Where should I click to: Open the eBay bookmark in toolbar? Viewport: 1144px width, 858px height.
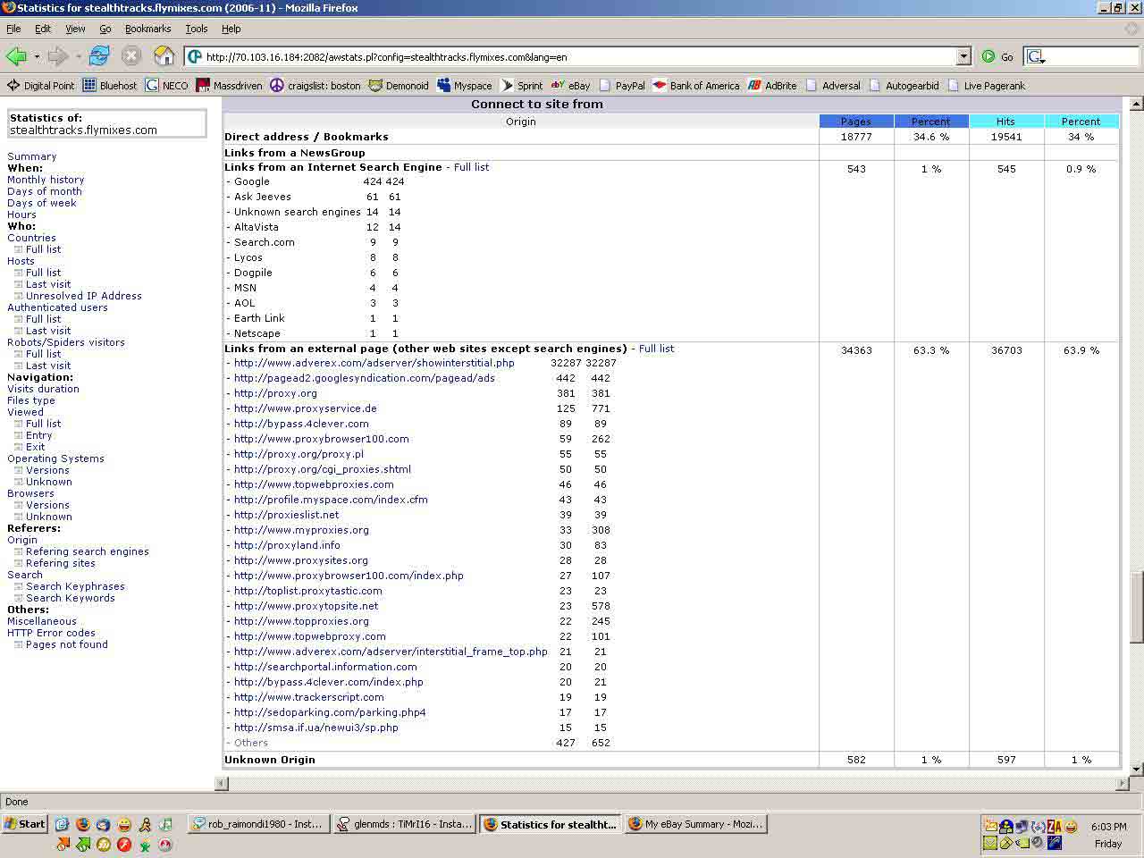click(570, 86)
